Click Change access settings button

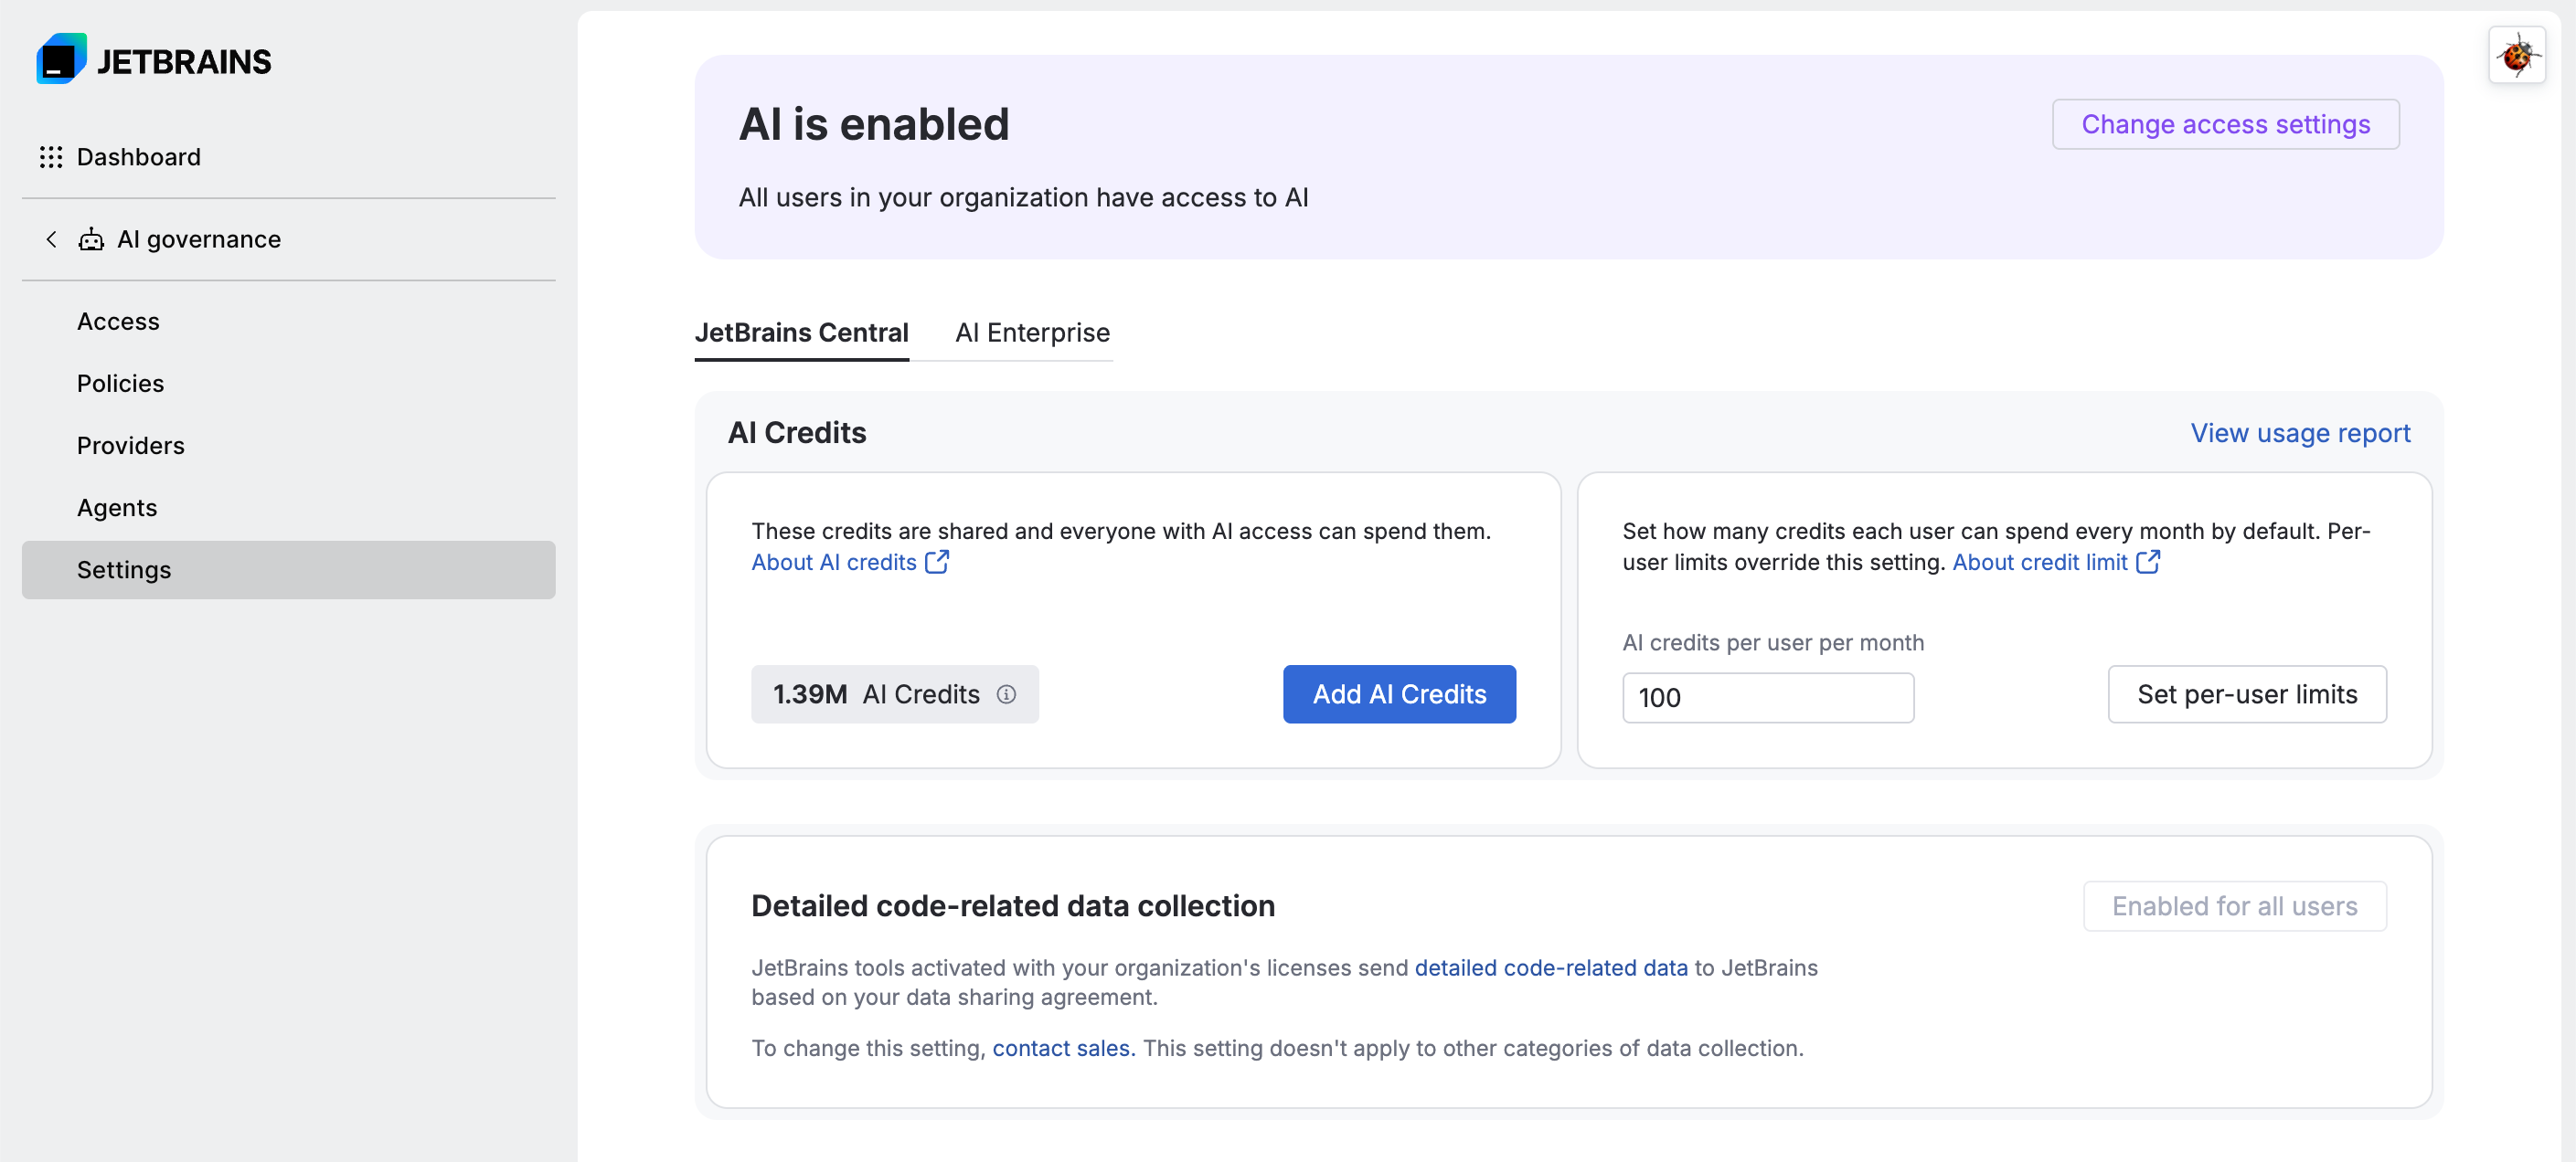coord(2225,125)
